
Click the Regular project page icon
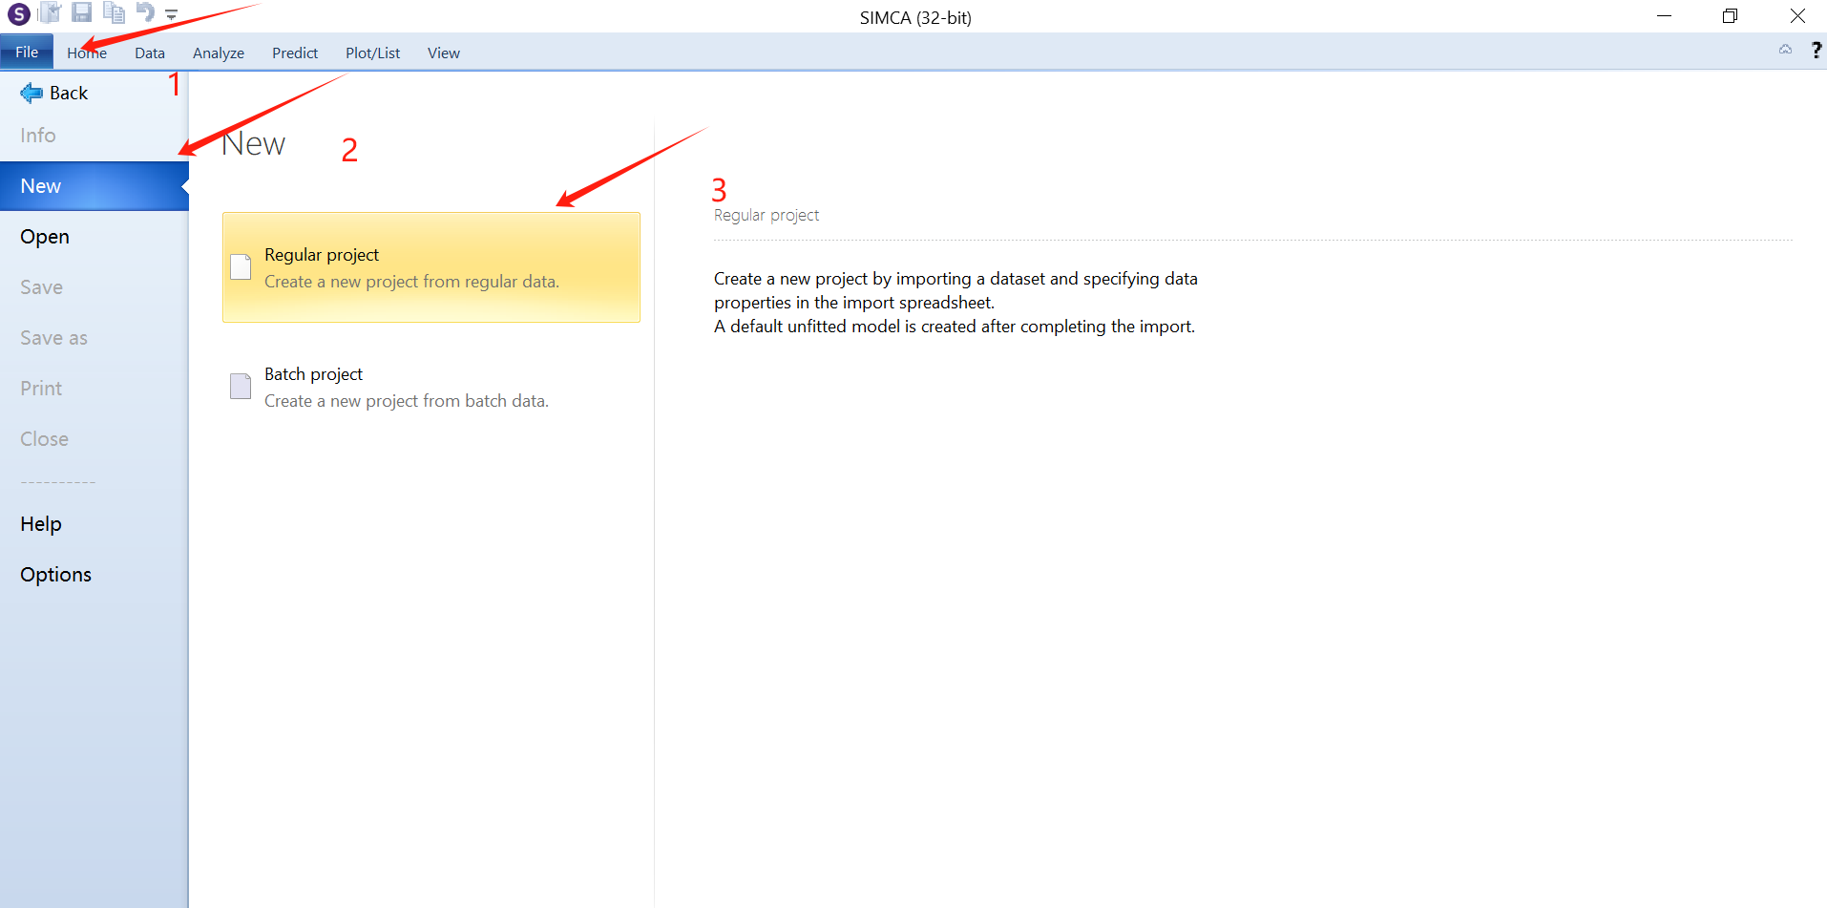241,267
